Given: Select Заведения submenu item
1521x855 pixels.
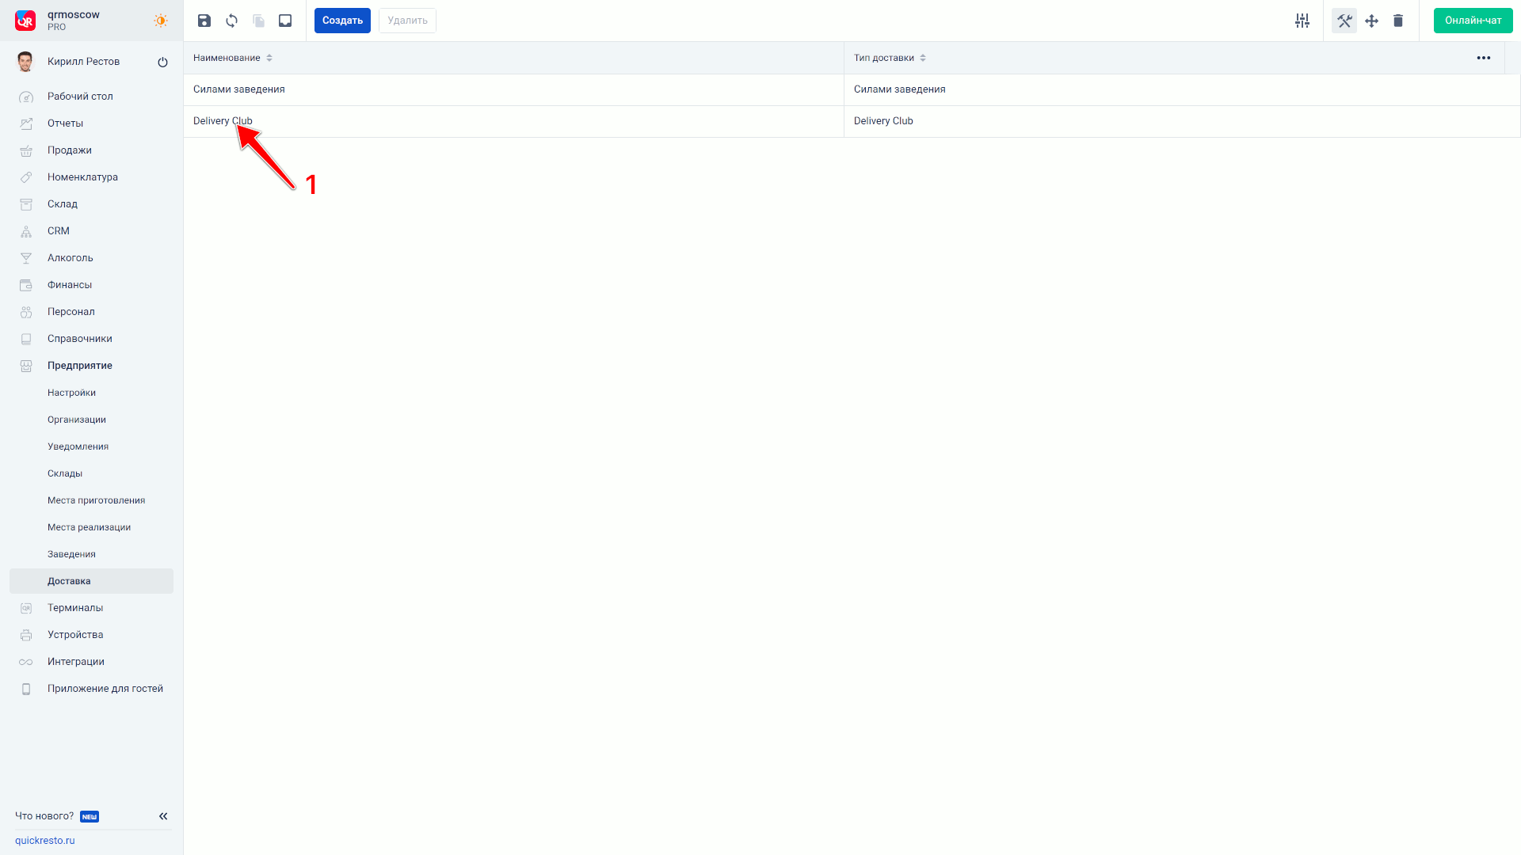Looking at the screenshot, I should coord(71,554).
